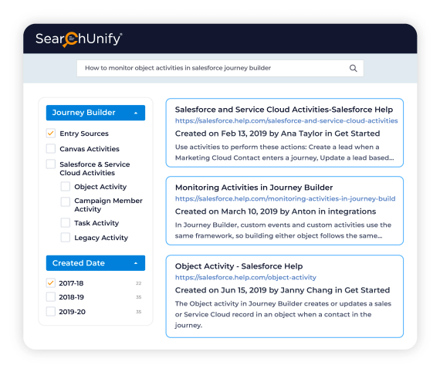Open Object Activity - Salesforce Help result

coord(239,266)
